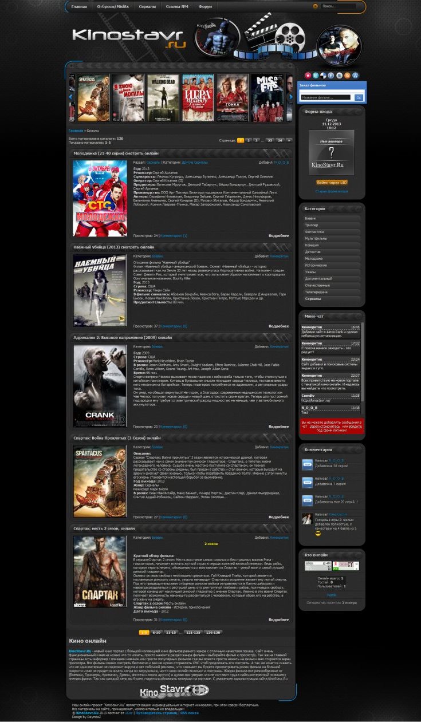Open the Ссылка №4 menu item
Viewport: 421px width, 722px height.
click(x=178, y=7)
